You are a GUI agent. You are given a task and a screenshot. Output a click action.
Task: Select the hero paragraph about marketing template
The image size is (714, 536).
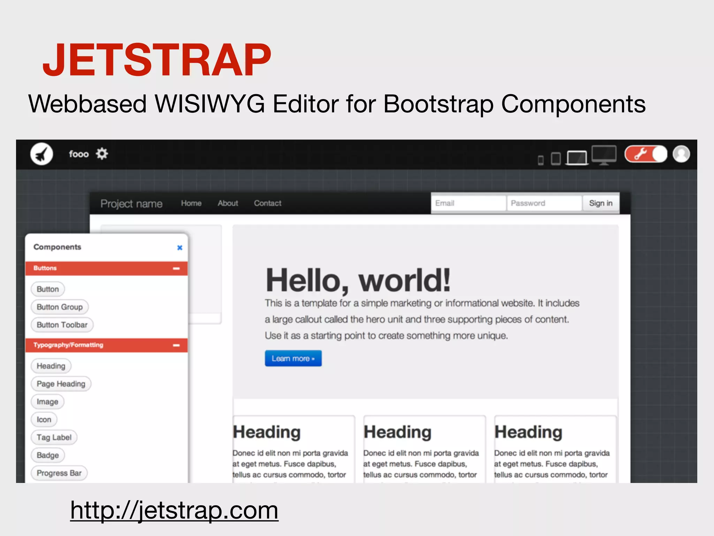click(x=422, y=319)
